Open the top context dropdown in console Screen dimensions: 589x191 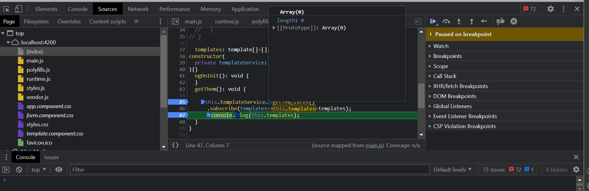tap(39, 169)
